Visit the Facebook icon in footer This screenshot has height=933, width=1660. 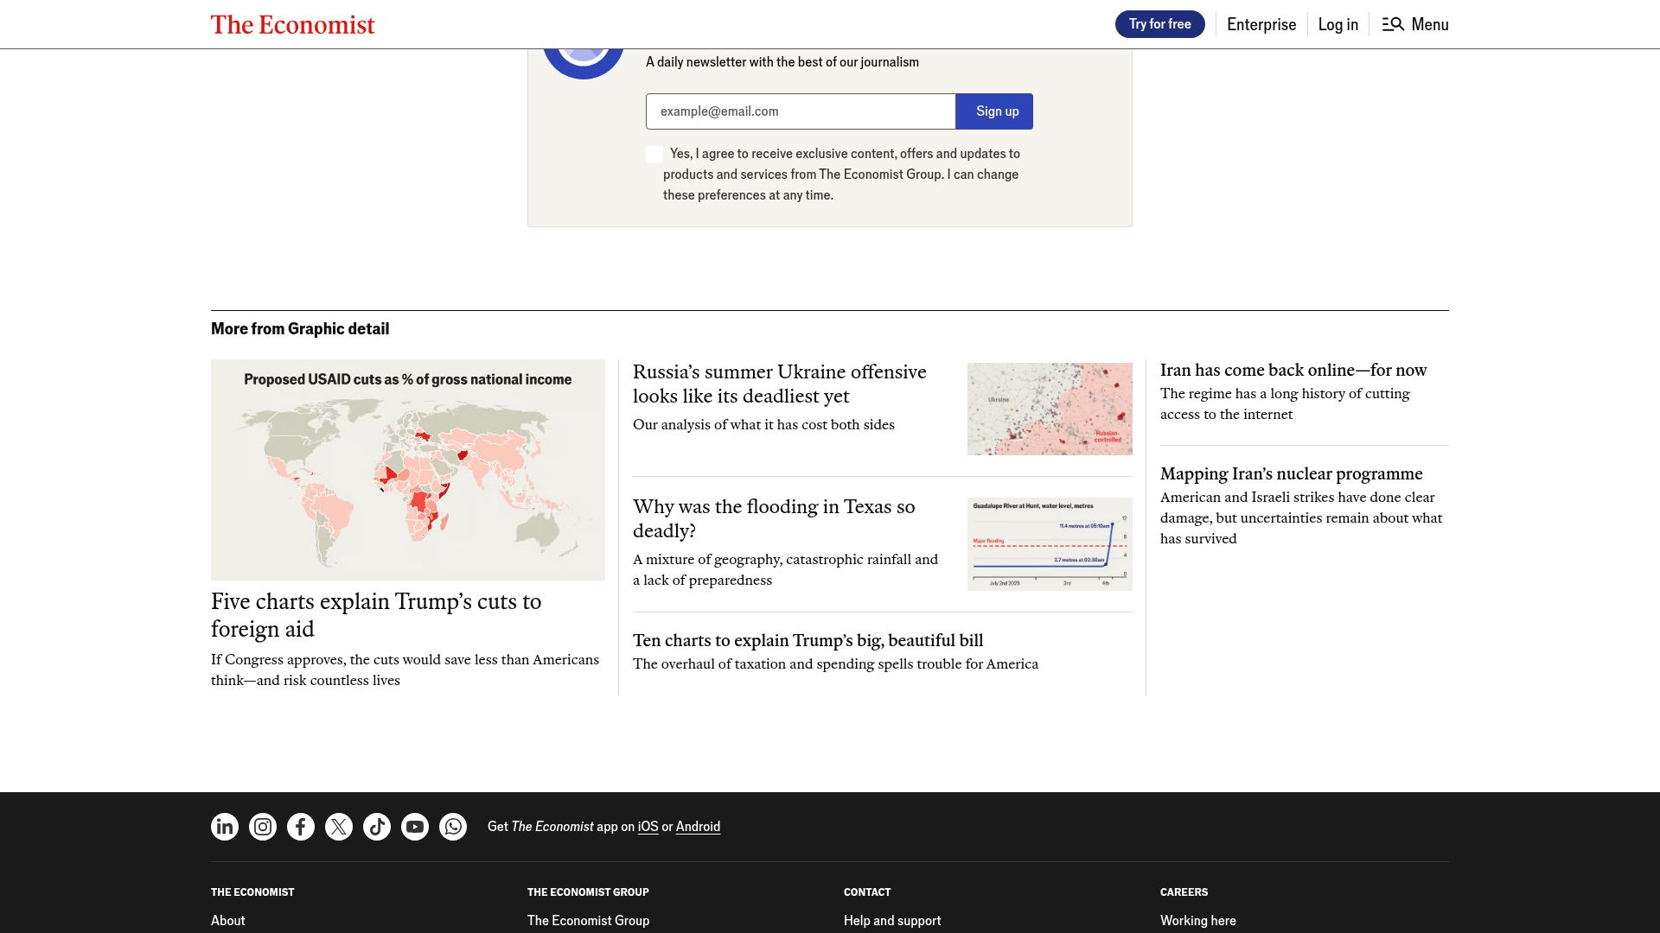tap(301, 827)
